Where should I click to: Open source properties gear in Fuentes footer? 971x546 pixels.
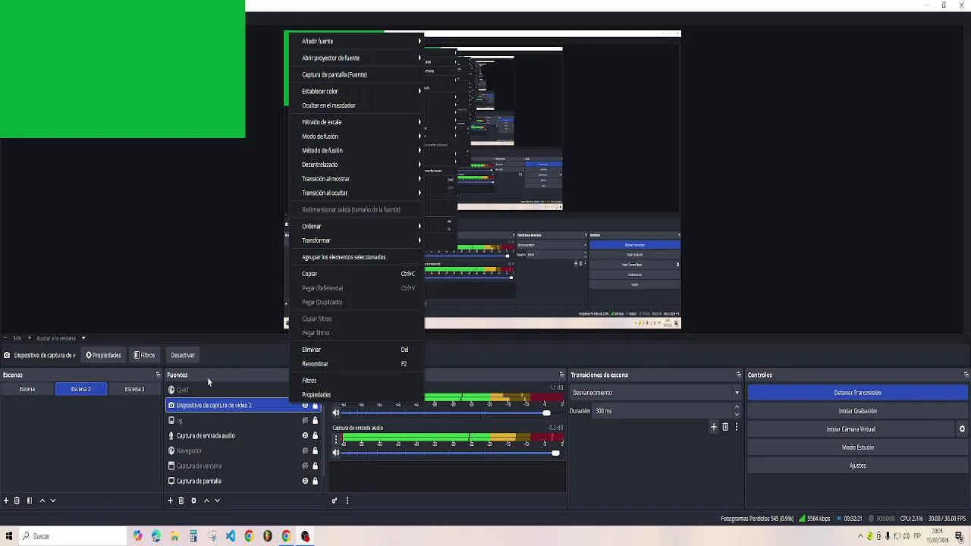[193, 500]
